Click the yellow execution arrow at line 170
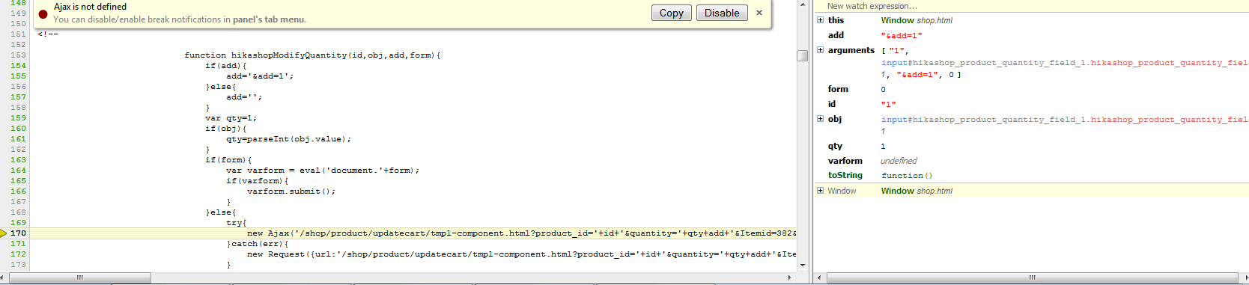Viewport: 1249px width, 285px height. [x=4, y=233]
